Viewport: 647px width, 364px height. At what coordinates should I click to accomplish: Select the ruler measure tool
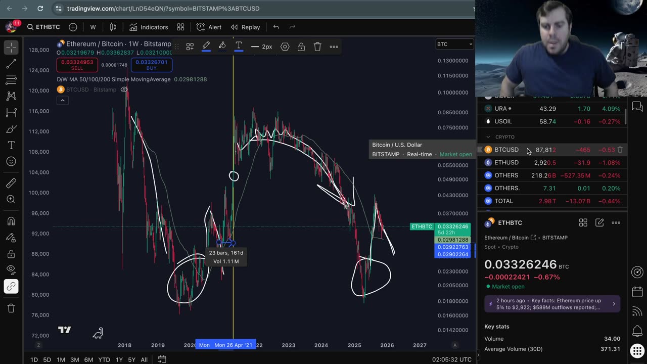click(x=11, y=184)
